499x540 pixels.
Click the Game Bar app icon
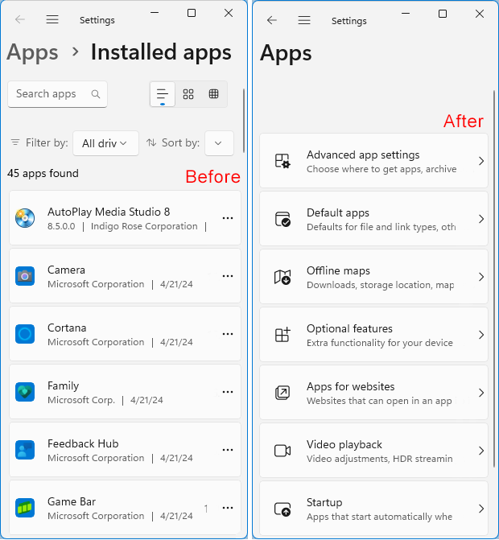point(25,508)
